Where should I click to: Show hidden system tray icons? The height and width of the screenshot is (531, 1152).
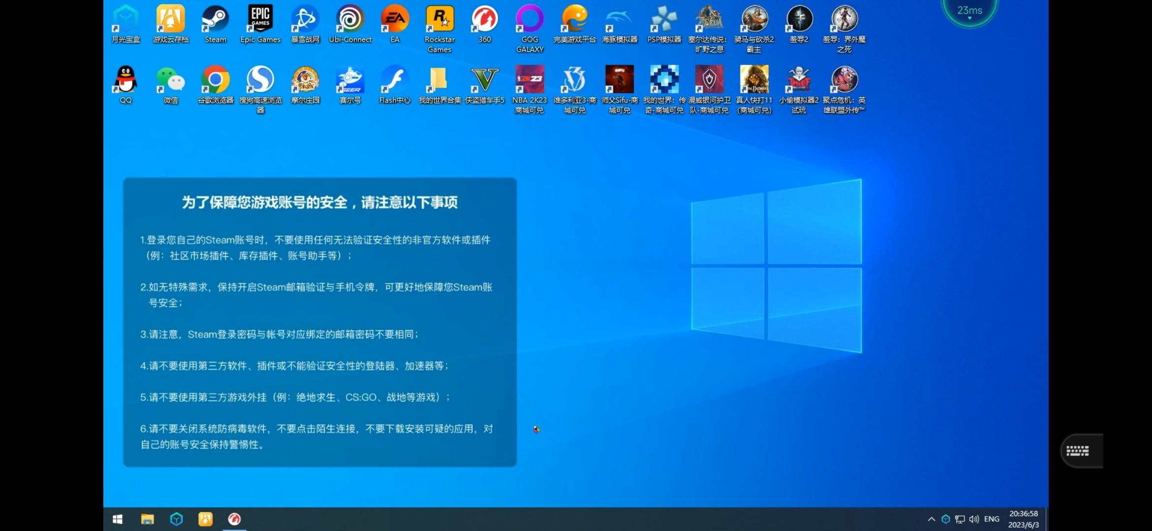click(931, 519)
